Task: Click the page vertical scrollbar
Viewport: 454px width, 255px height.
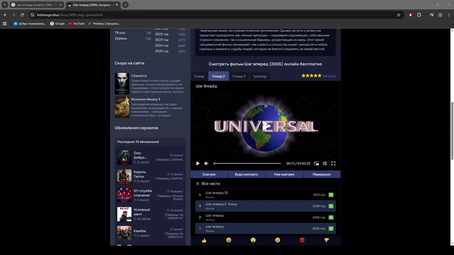Action: [452, 131]
